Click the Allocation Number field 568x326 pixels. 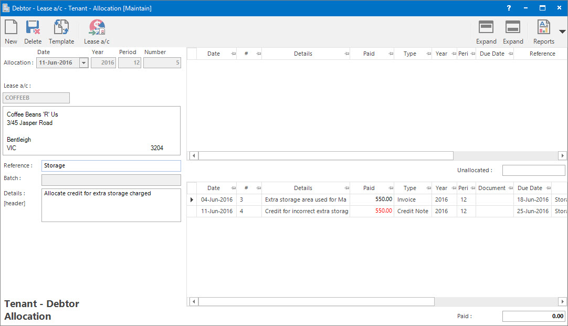click(162, 62)
